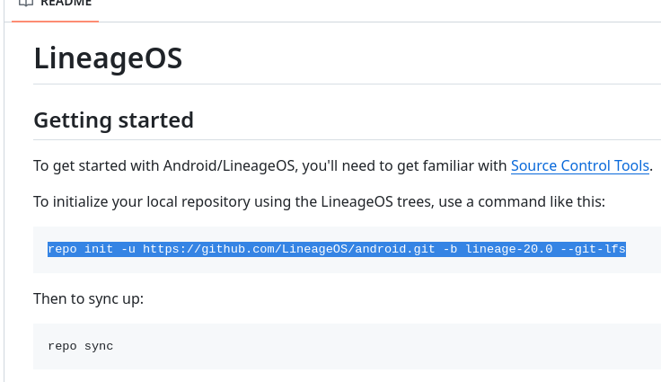Open the Source Control Tools link

click(x=579, y=166)
